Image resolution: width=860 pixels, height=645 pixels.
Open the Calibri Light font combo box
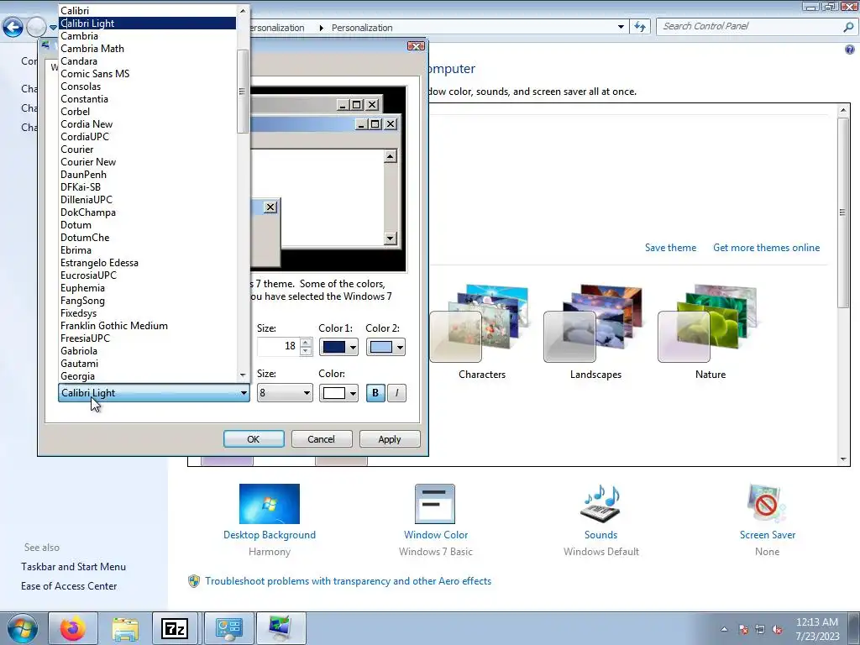pyautogui.click(x=154, y=393)
